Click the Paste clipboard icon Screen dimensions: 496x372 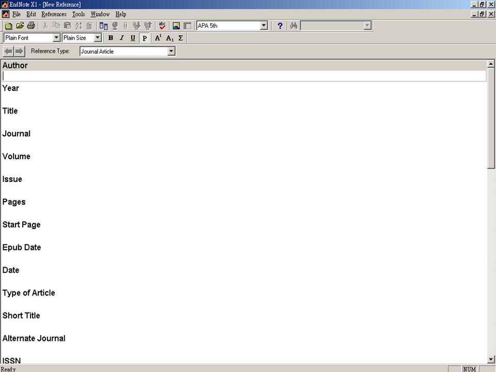coord(67,26)
